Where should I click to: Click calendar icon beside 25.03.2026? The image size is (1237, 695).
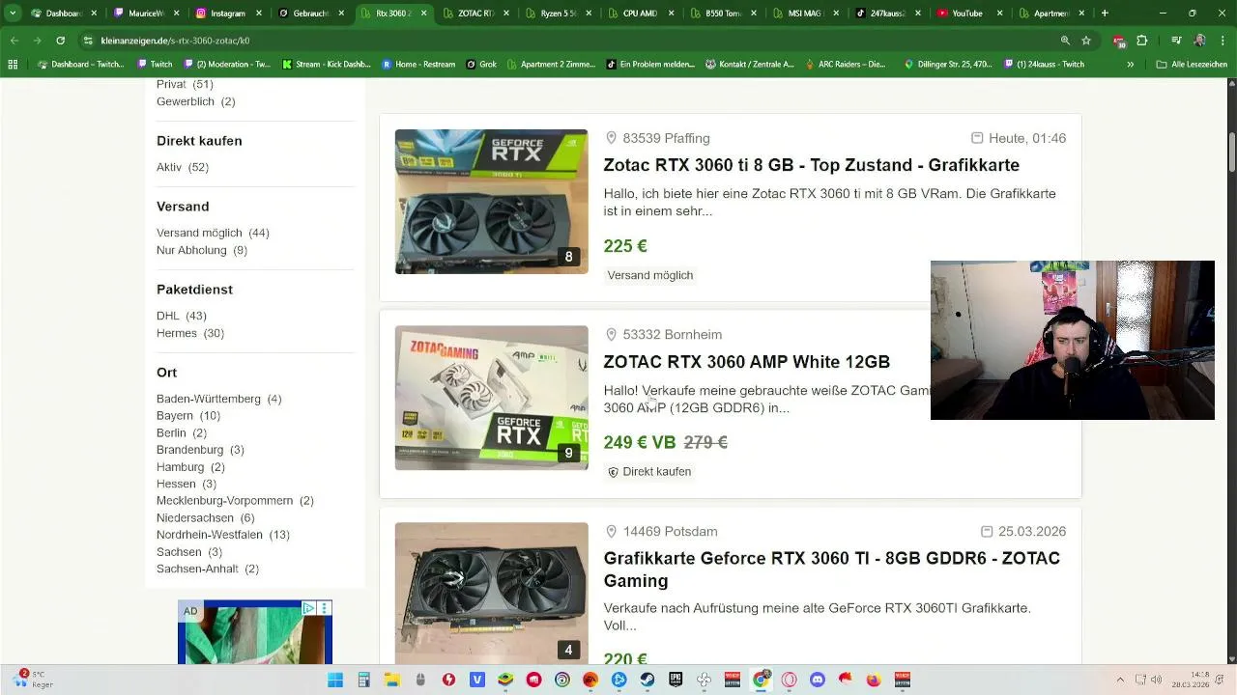tap(987, 532)
